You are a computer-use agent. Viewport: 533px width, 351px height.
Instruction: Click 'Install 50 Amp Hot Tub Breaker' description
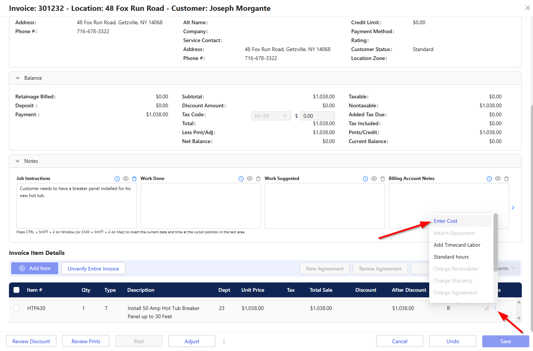pyautogui.click(x=163, y=308)
